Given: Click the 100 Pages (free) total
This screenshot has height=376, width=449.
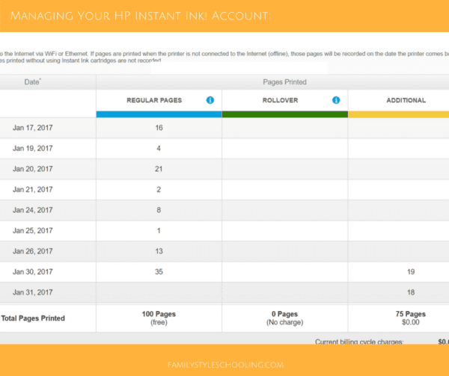Looking at the screenshot, I should [x=159, y=318].
